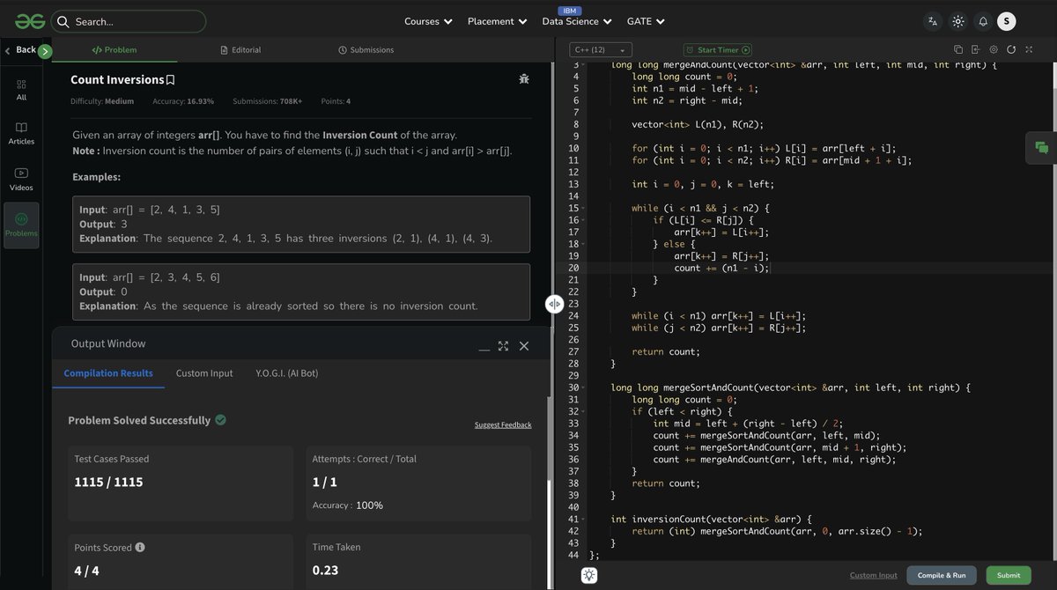1057x590 pixels.
Task: Start the timer
Action: pos(718,50)
